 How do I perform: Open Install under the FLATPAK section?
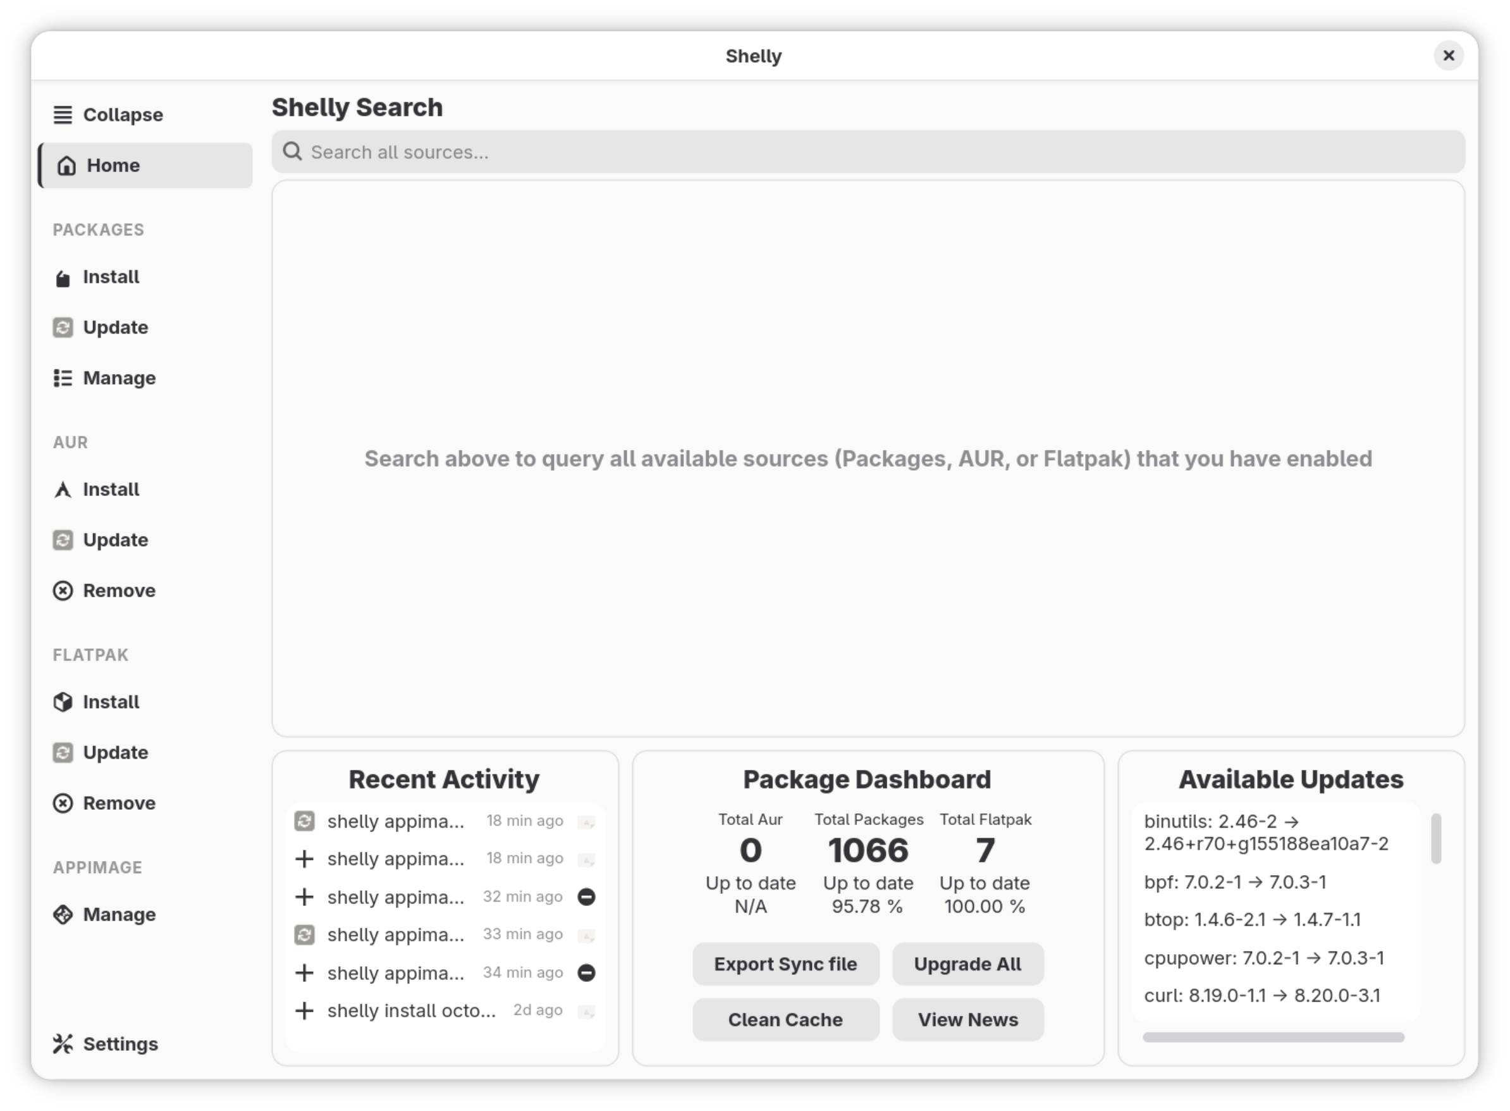96,702
